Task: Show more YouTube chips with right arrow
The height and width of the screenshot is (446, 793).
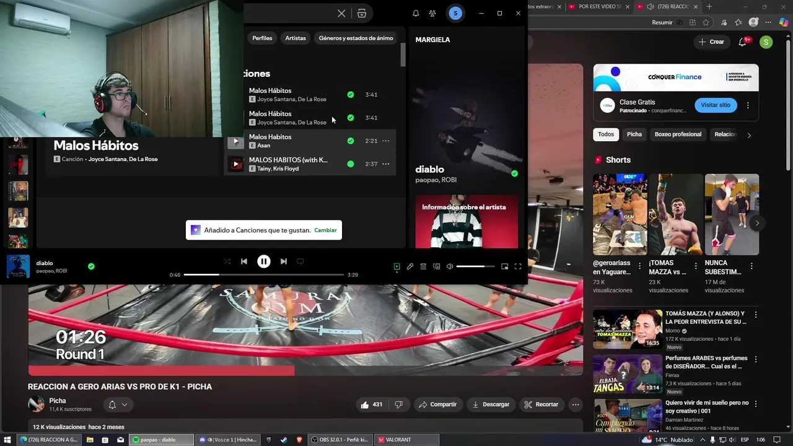Action: coord(748,135)
